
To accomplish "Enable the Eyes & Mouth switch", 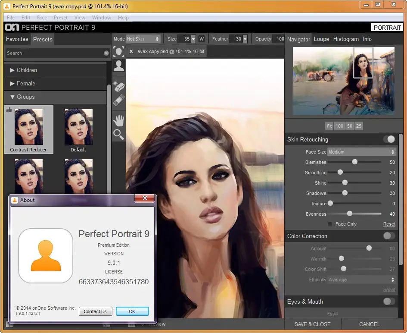I will [389, 301].
